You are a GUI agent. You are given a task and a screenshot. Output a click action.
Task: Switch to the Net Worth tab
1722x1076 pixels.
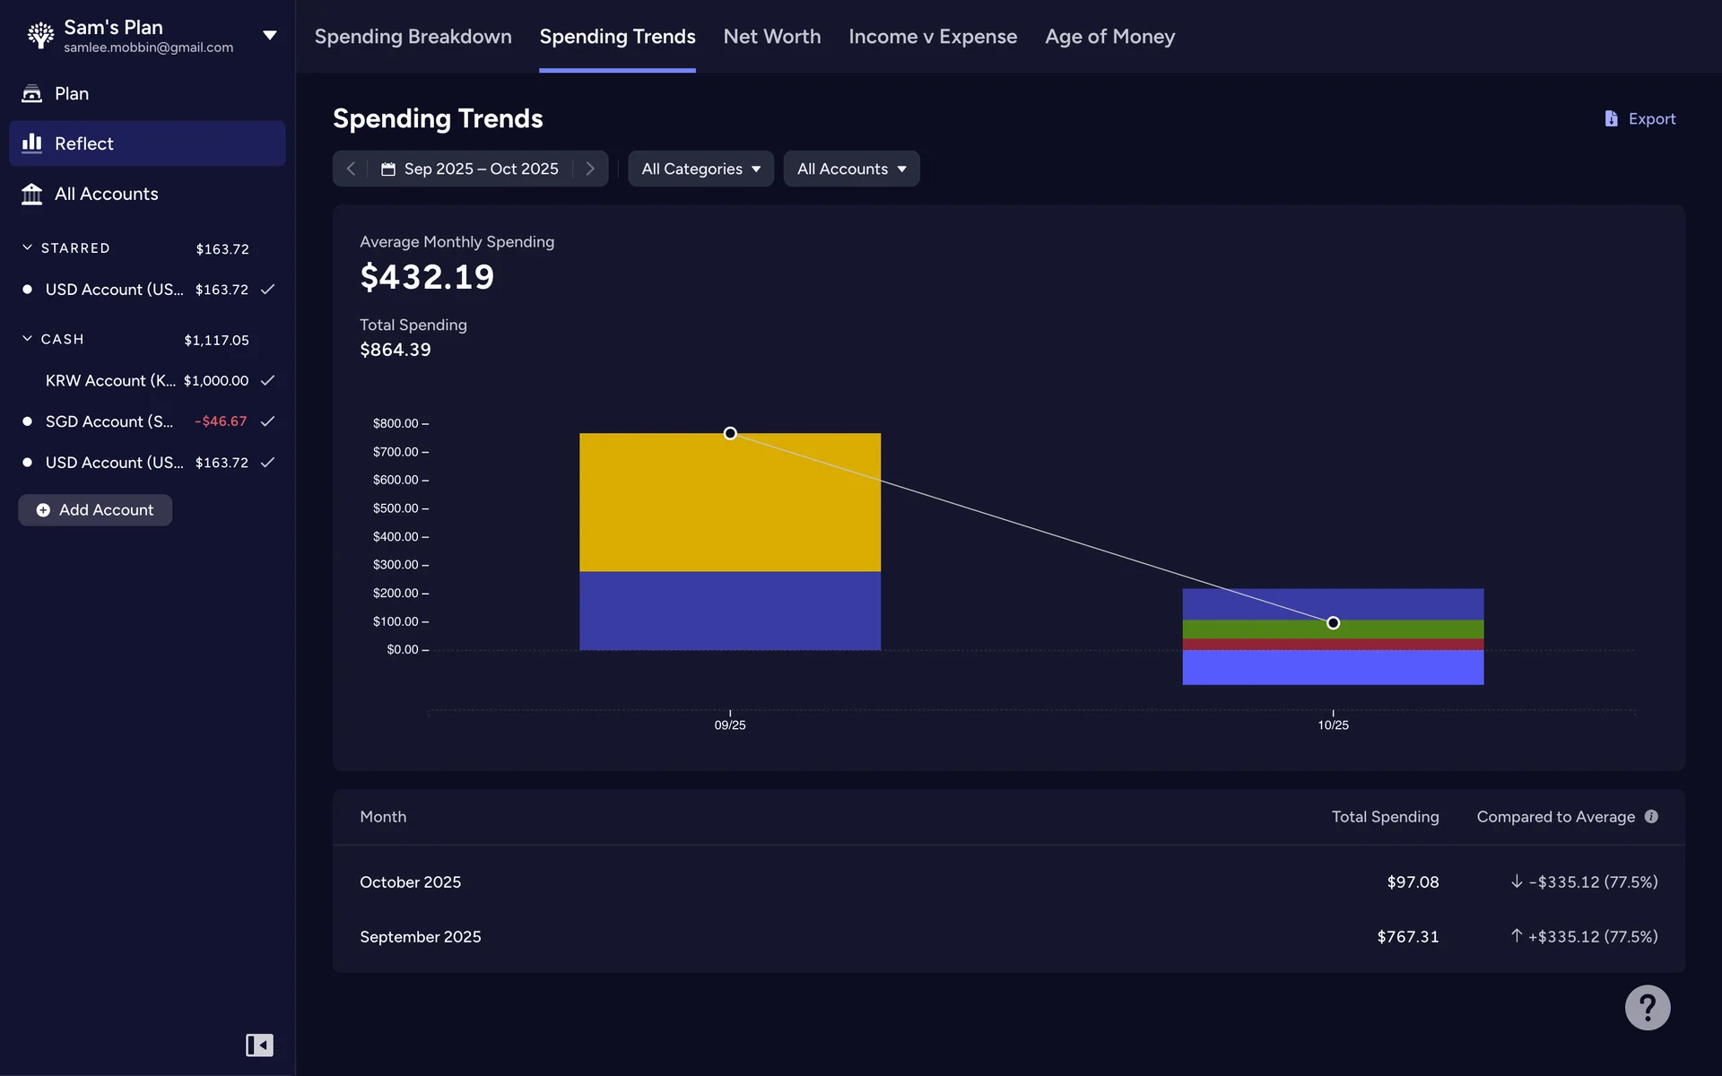771,37
